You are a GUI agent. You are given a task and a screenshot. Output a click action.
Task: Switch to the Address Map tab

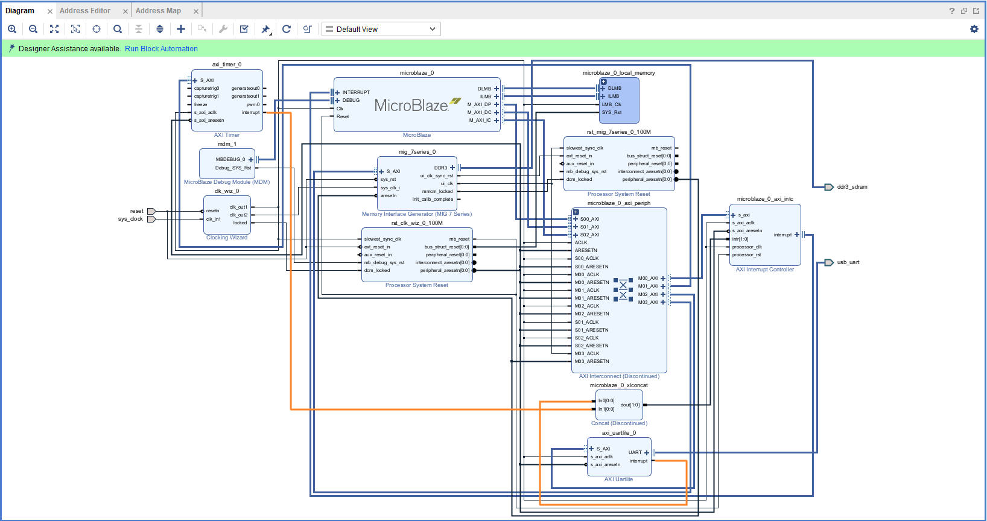(x=158, y=11)
